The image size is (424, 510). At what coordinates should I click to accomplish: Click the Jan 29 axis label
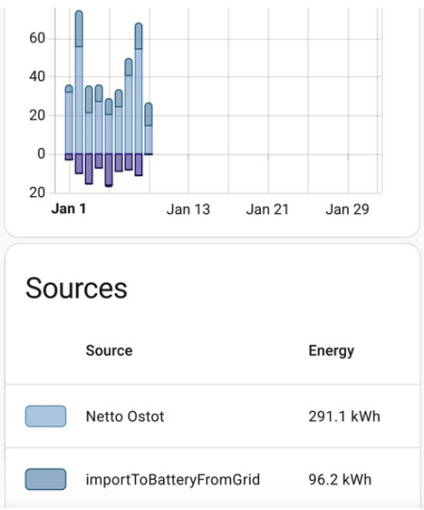point(348,209)
